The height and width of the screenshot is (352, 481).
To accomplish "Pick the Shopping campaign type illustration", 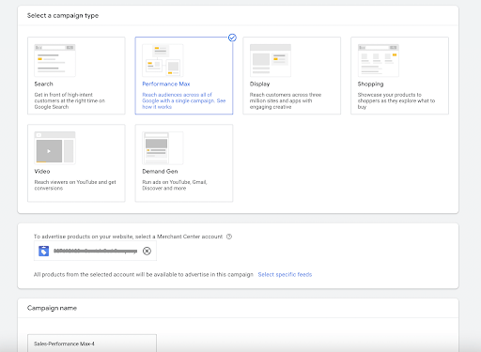I will click(x=379, y=60).
